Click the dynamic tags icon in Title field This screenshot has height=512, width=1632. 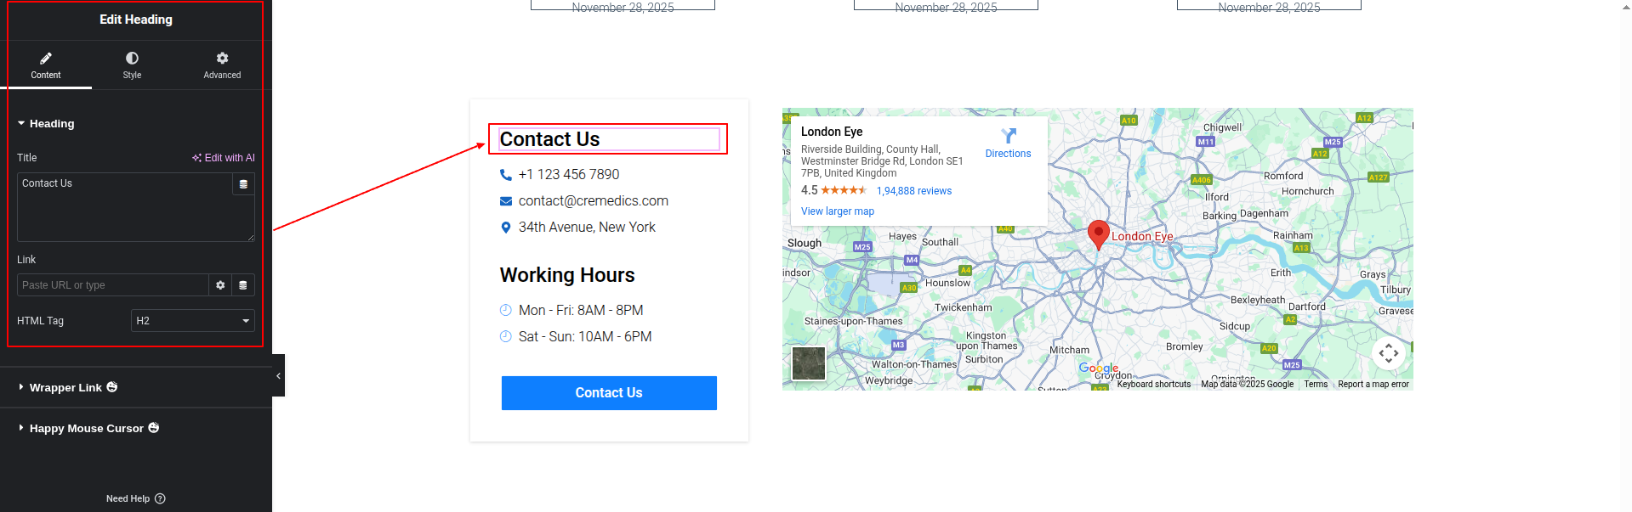coord(243,184)
